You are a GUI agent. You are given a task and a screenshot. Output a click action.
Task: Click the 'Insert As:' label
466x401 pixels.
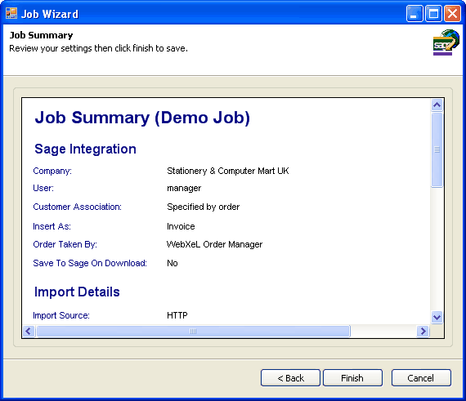(52, 226)
